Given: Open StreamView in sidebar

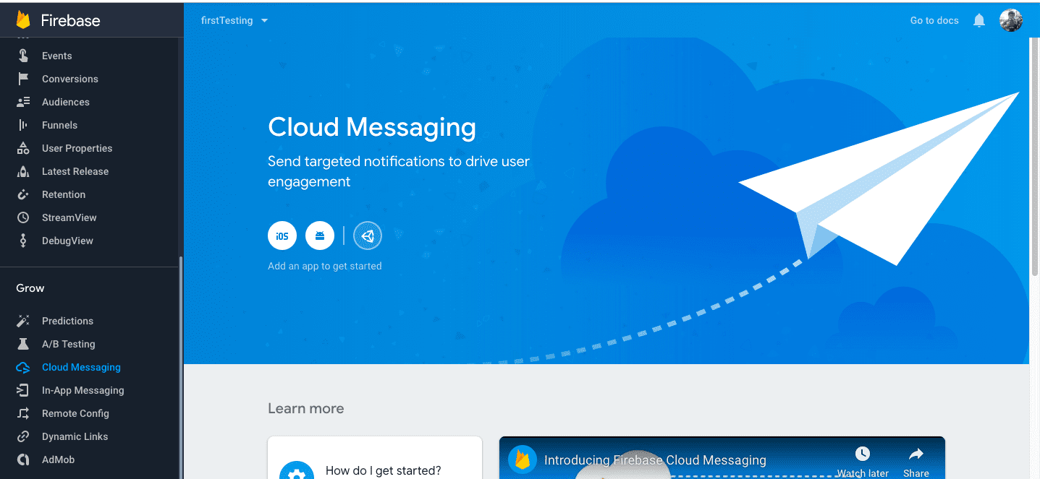Looking at the screenshot, I should pyautogui.click(x=69, y=217).
